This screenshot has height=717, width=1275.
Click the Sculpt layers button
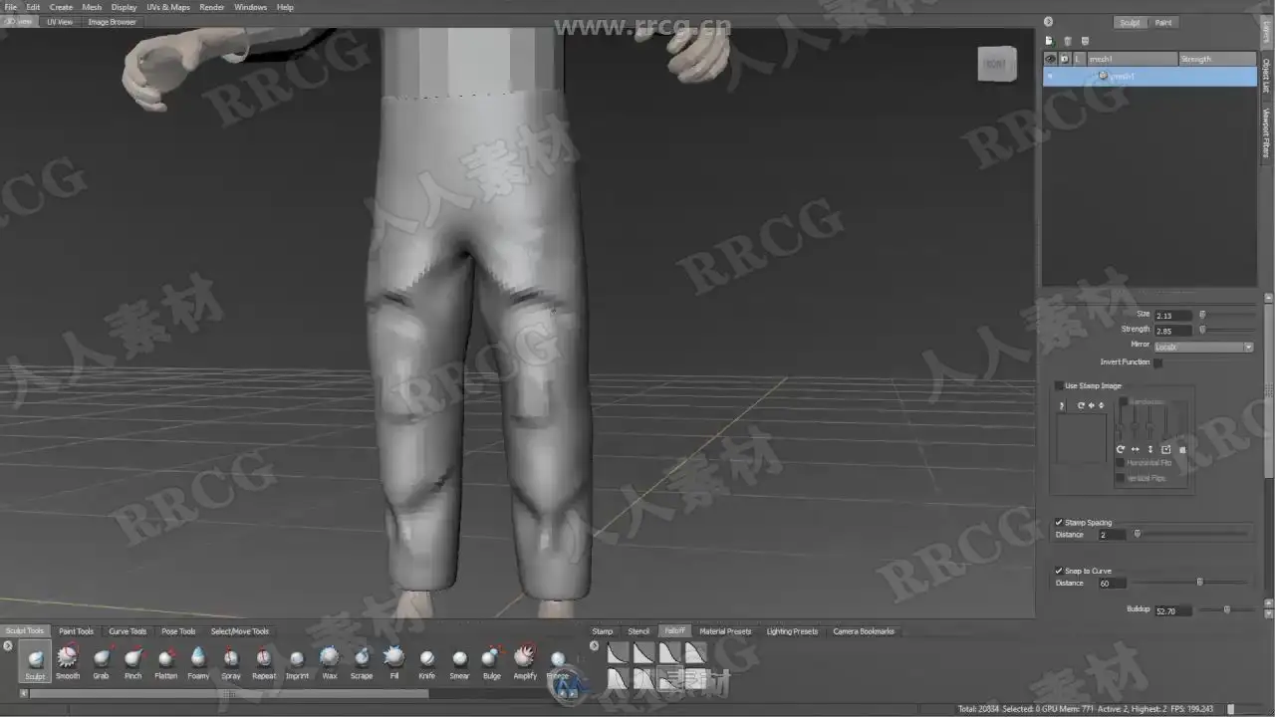(x=1130, y=22)
